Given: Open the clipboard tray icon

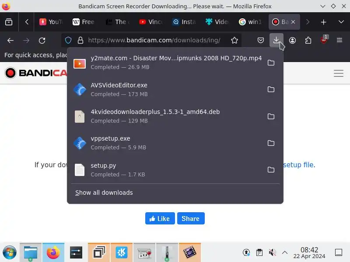Looking at the screenshot, I should [259, 252].
